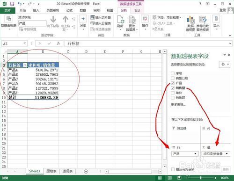This screenshot has width=234, height=181.
Task: Click the vertical scrollbar down arrow
Action: click(x=165, y=166)
